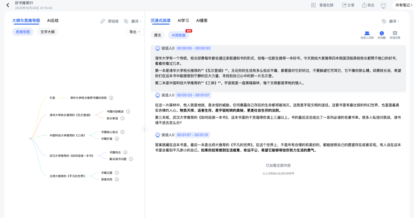Select node 校长寄语

pos(112,119)
